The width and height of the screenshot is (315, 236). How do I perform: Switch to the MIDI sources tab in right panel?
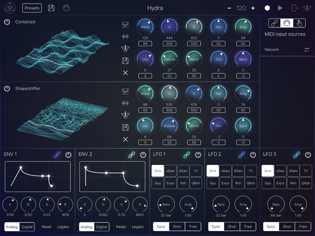point(287,23)
